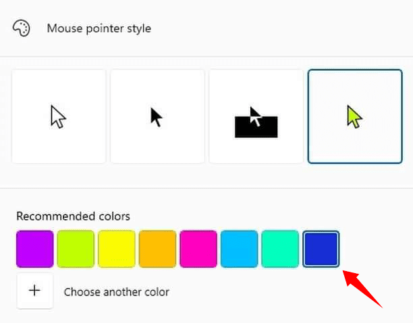Pick the purple recommended color
Image resolution: width=413 pixels, height=323 pixels.
(x=35, y=249)
